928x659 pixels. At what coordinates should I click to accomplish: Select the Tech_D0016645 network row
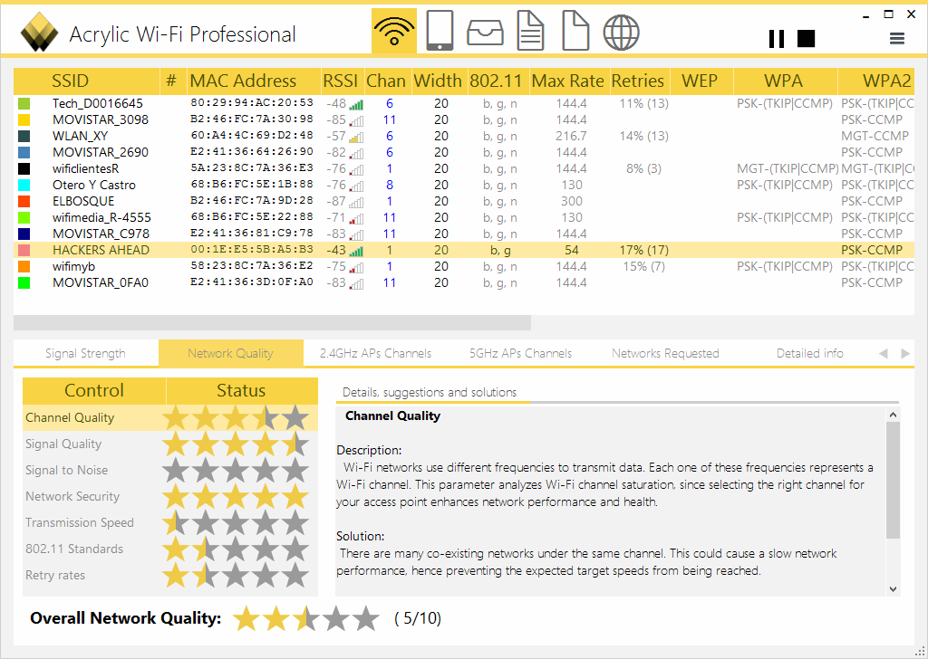click(464, 104)
